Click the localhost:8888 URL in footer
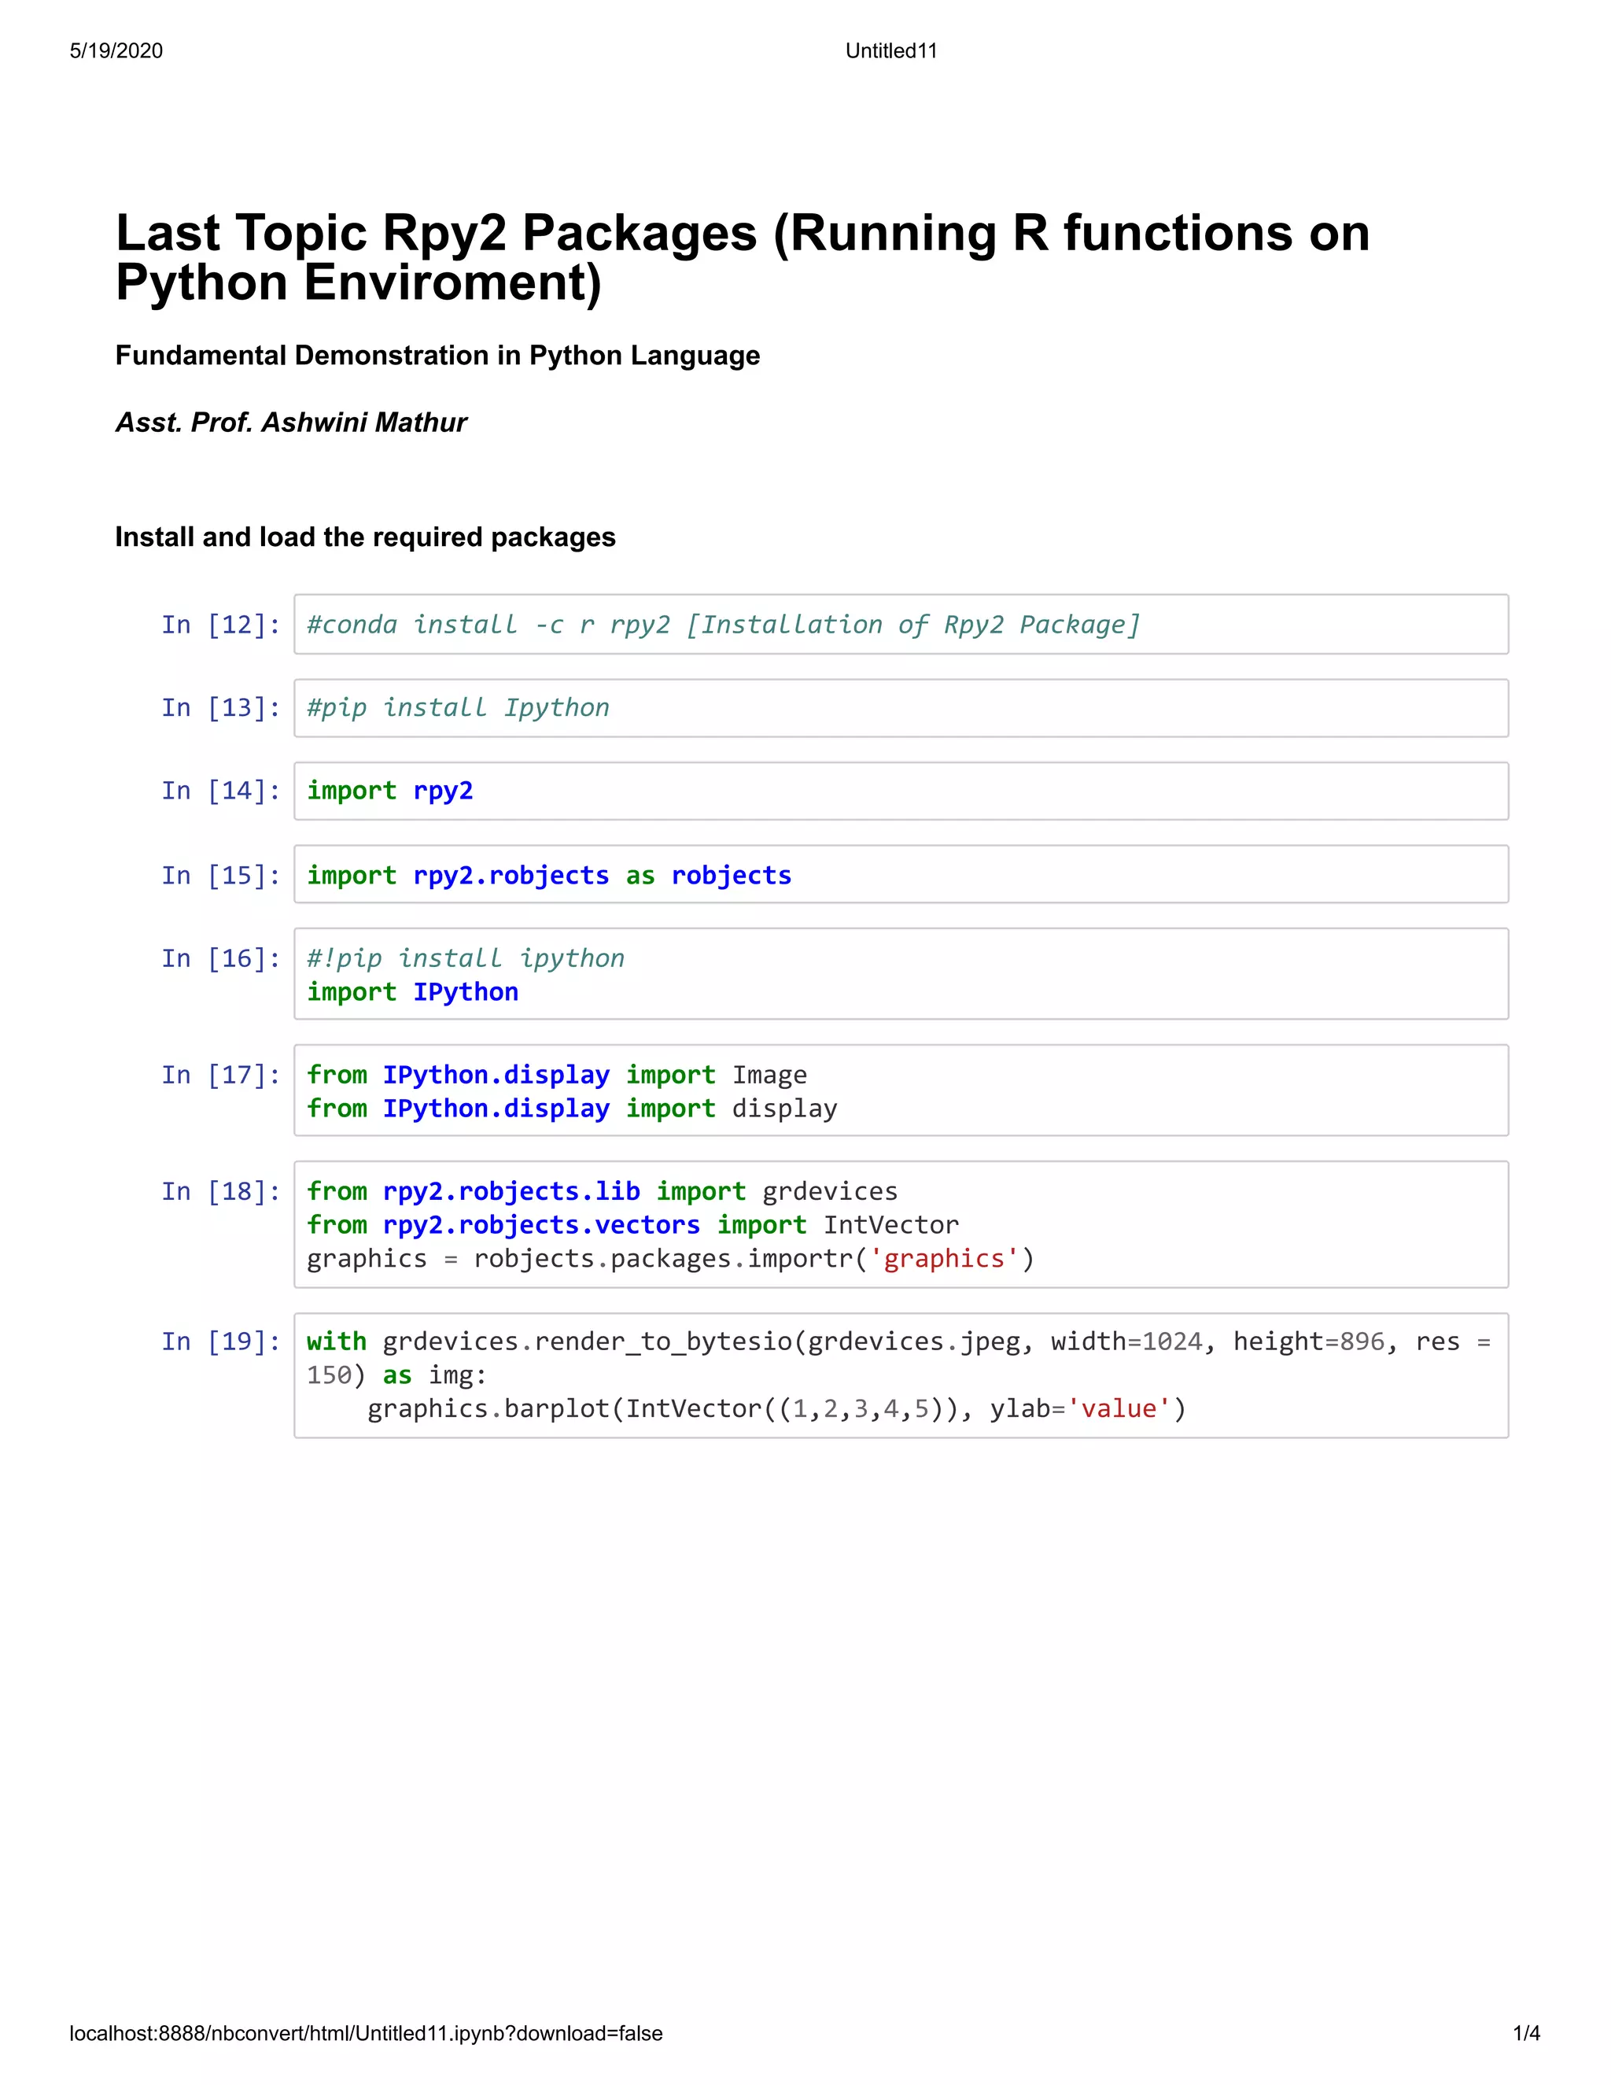 [366, 2033]
